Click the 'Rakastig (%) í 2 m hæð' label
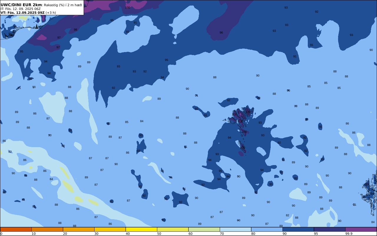377x236 pixels. coord(63,5)
